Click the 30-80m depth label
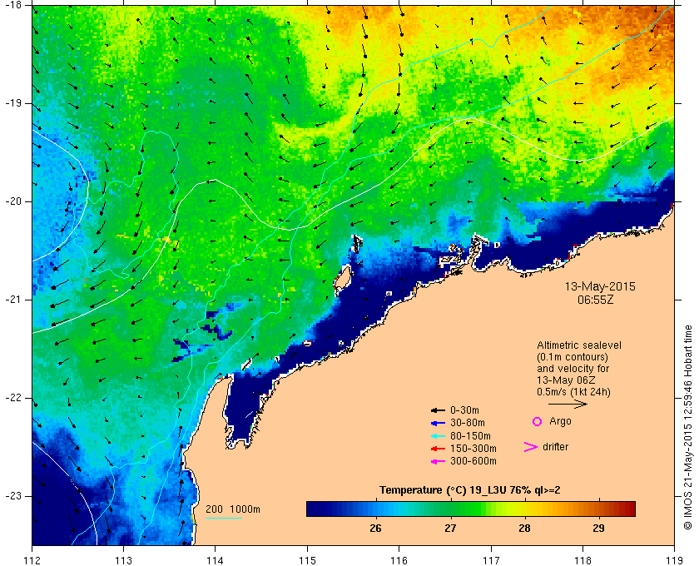Image resolution: width=699 pixels, height=566 pixels. tap(468, 423)
